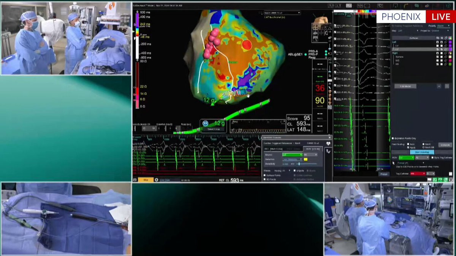
Task: Click the green circular icon at toolbar end
Action: (448, 6)
